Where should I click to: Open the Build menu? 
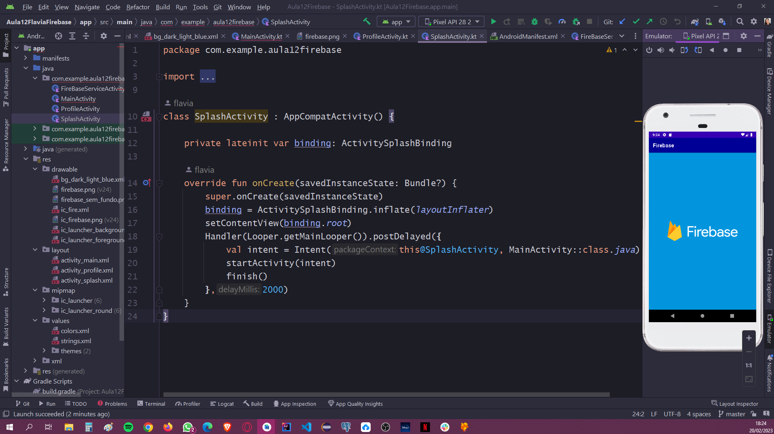162,7
